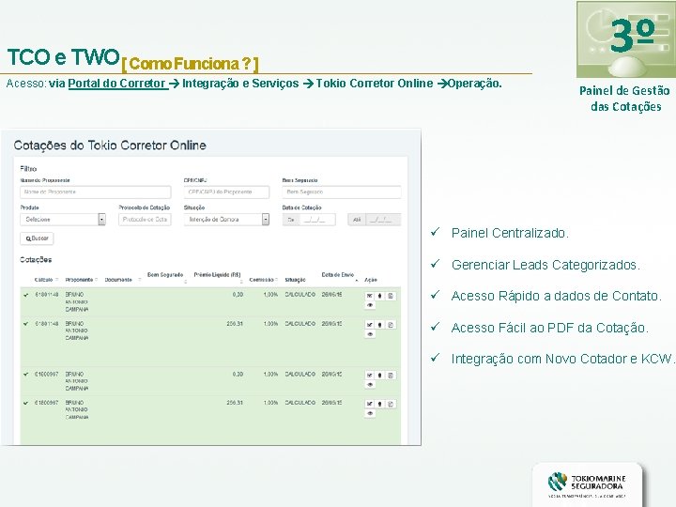Sort by Data de Envio column
The height and width of the screenshot is (507, 676).
pos(339,277)
